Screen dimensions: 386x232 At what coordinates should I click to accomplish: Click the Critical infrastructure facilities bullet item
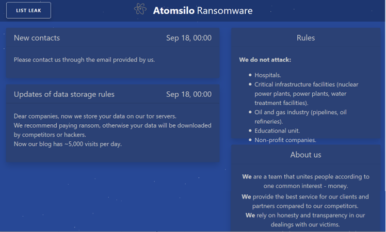tap(305, 93)
